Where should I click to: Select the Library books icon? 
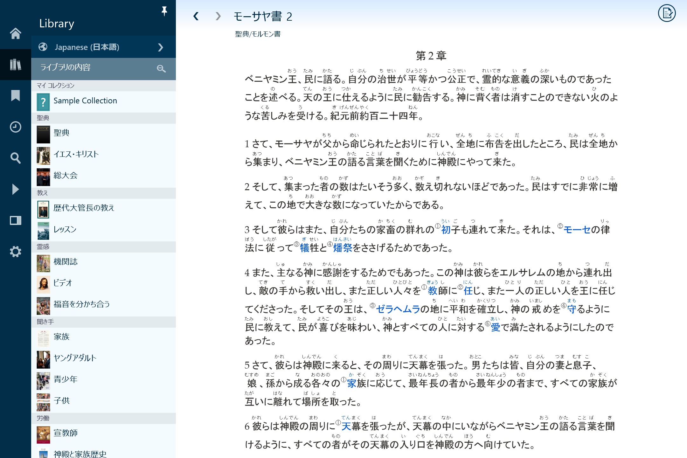15,65
